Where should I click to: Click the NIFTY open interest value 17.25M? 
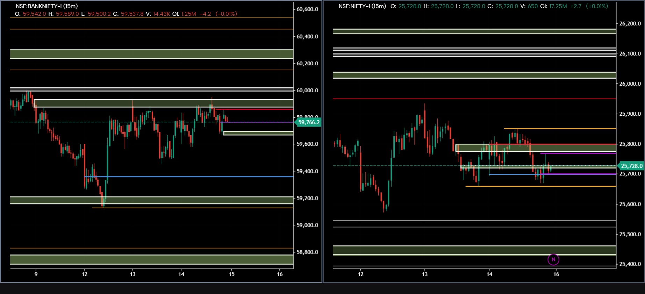[x=558, y=6]
